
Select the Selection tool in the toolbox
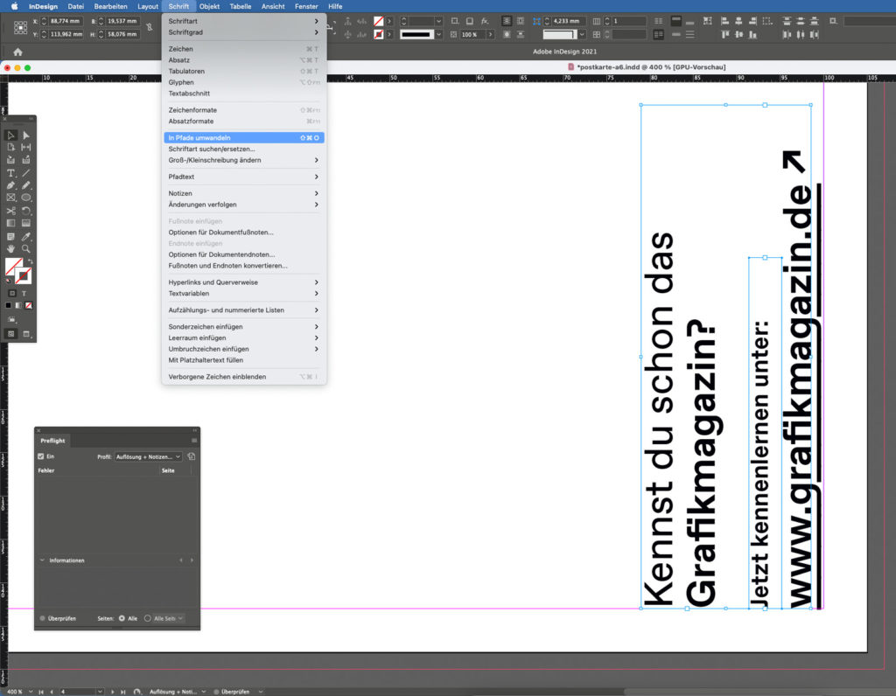coord(10,136)
